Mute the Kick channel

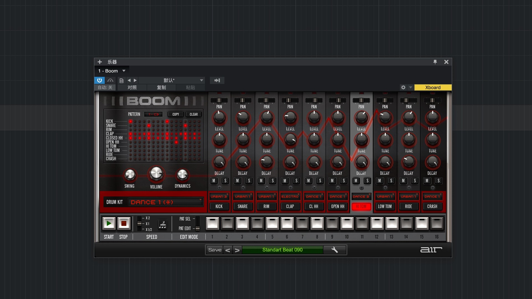click(214, 181)
